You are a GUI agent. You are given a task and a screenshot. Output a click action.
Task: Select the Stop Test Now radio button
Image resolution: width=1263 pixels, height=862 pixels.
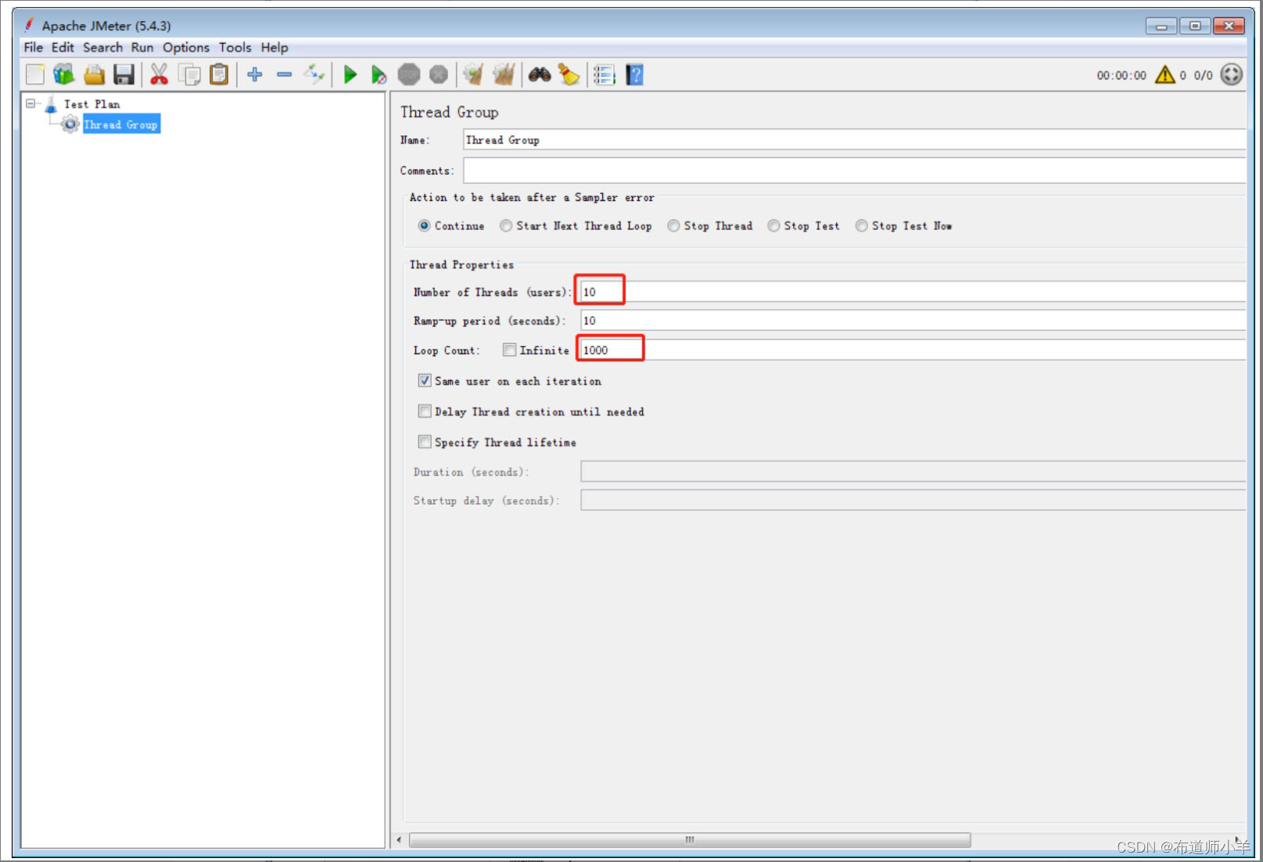(861, 226)
